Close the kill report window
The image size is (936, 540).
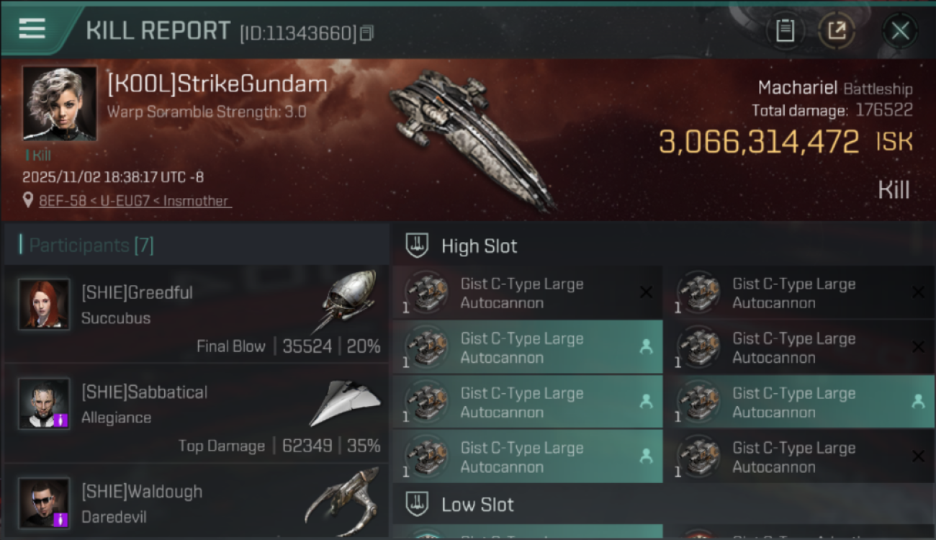click(900, 31)
